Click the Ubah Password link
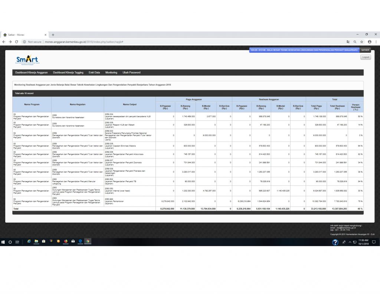Viewport: 380px width, 294px height. 131,72
